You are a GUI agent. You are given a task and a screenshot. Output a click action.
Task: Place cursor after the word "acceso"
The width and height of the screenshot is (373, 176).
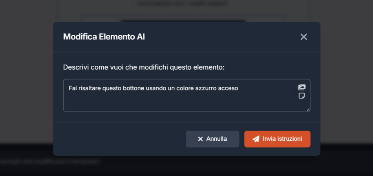[x=239, y=88]
